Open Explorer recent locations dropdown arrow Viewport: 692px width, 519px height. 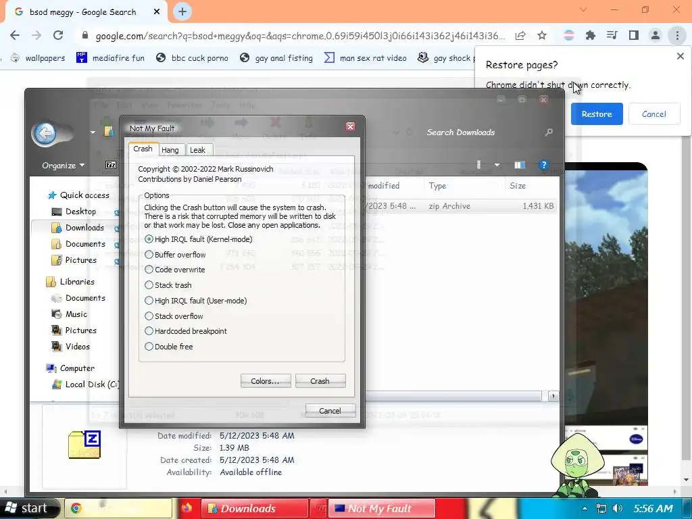coord(93,132)
